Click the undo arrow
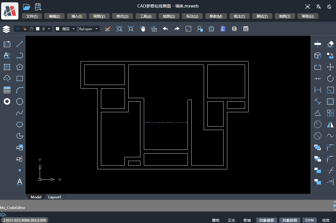This screenshot has width=336, height=223. tap(165, 29)
